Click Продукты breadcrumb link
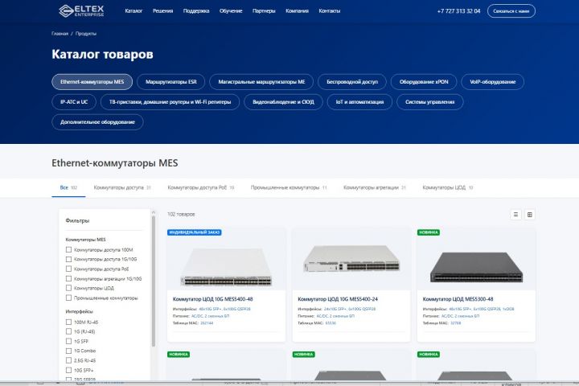The image size is (579, 386). click(86, 34)
